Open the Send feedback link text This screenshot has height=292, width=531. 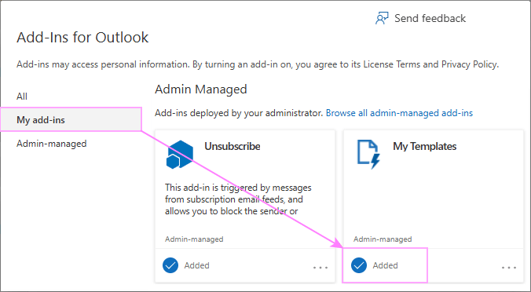pyautogui.click(x=430, y=18)
